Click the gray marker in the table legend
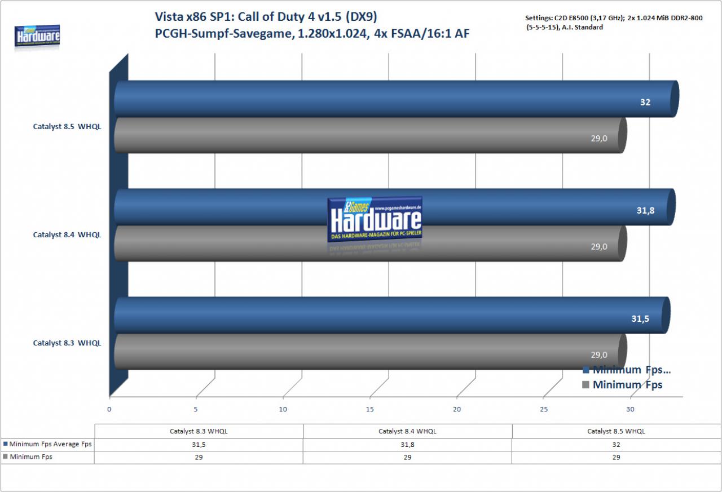Screen dimensions: 722x492 (6, 457)
